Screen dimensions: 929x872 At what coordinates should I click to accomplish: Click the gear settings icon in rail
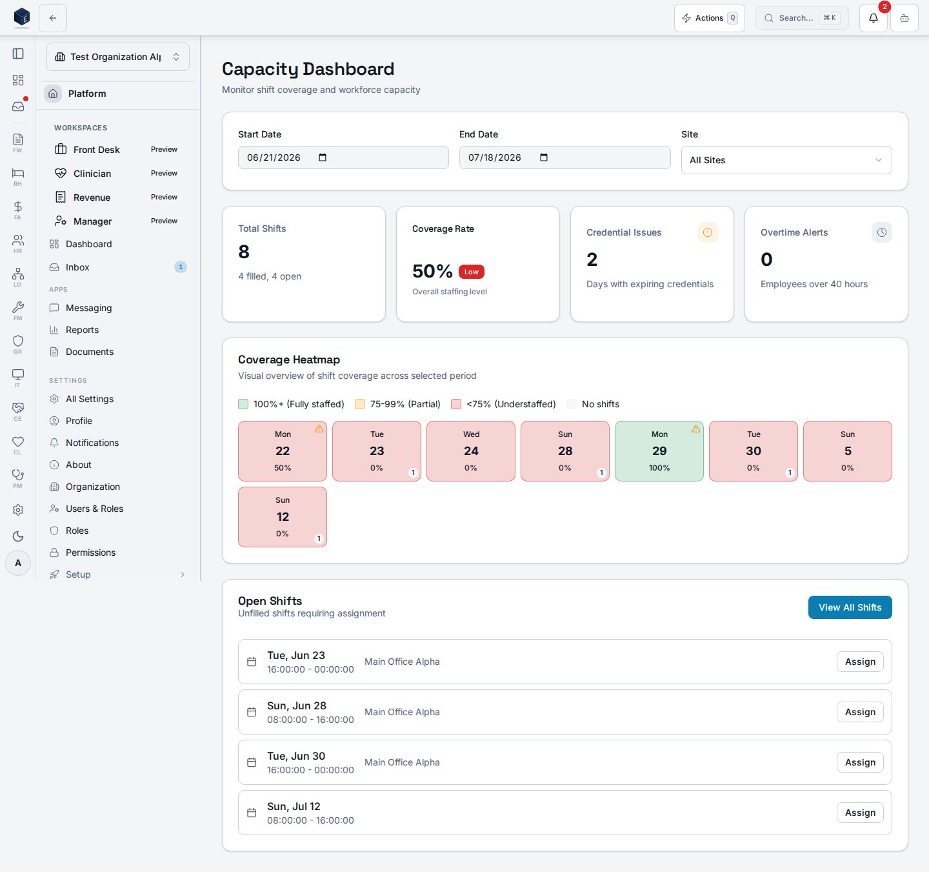pyautogui.click(x=18, y=510)
